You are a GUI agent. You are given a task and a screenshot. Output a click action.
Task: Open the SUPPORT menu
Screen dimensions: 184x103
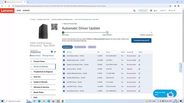tap(26, 11)
